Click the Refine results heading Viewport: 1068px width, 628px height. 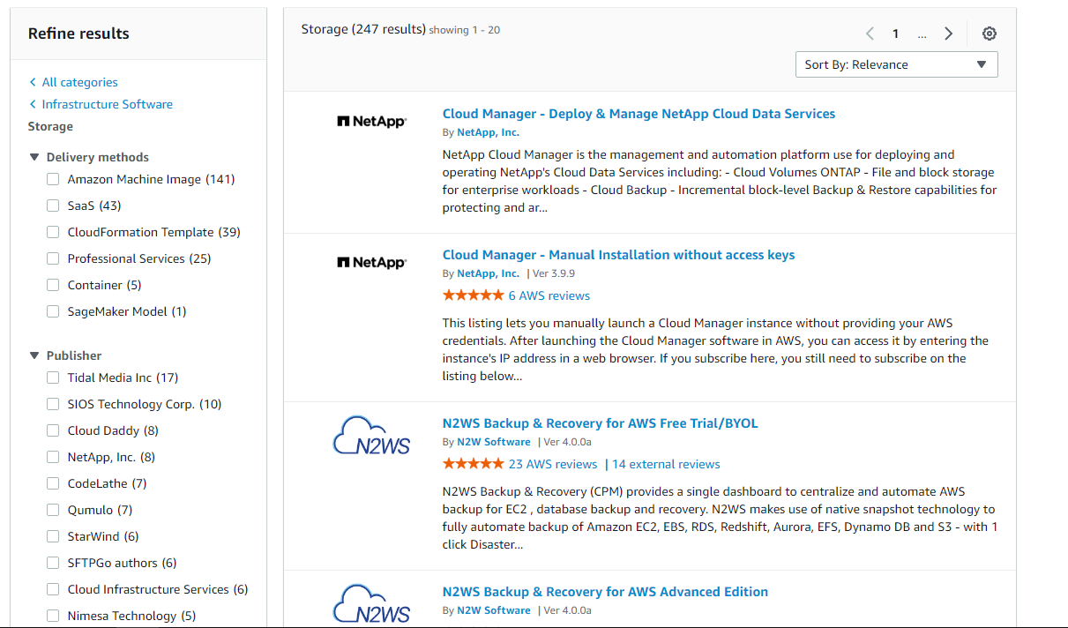[78, 34]
